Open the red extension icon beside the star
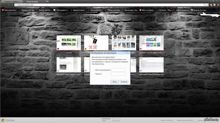This screenshot has width=220, height=123. point(211,5)
